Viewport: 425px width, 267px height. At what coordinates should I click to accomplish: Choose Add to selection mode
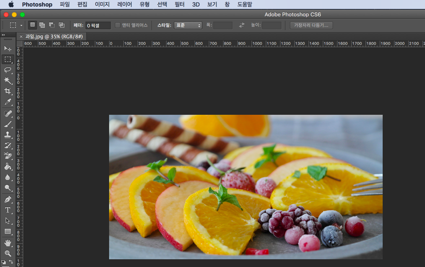42,25
